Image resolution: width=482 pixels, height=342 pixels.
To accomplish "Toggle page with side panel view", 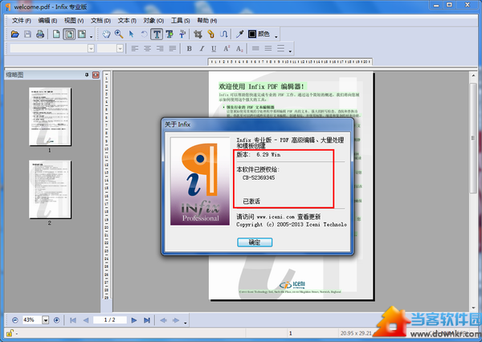I will 82,34.
